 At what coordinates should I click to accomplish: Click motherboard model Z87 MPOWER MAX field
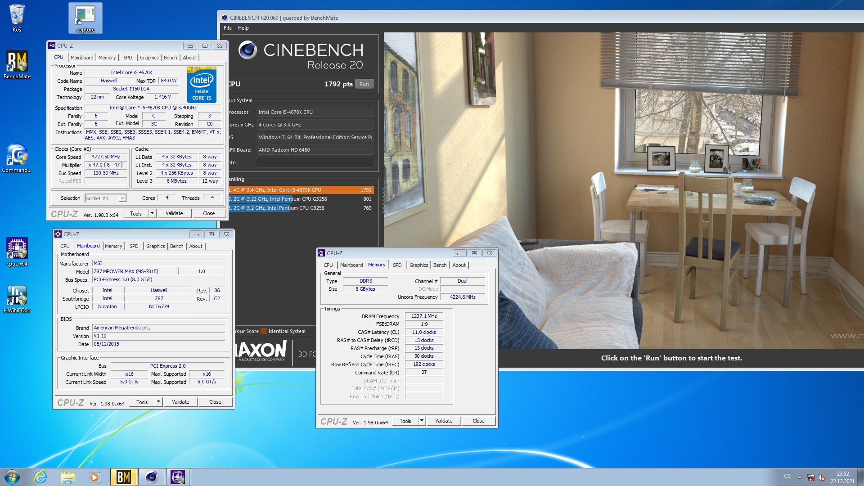135,271
